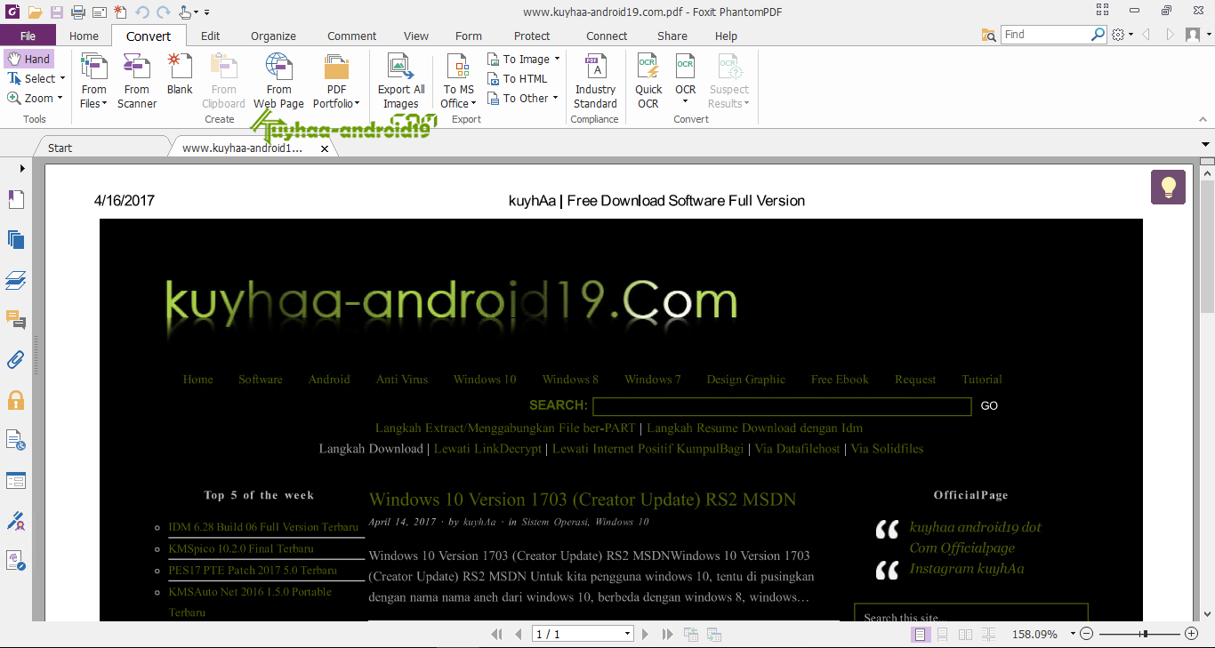Go to the last page

(x=668, y=634)
